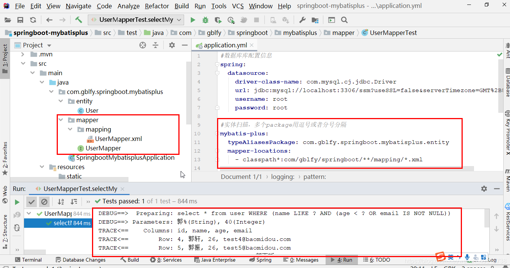Open Settings with the wrench icon
The width and height of the screenshot is (510, 268).
[302, 20]
